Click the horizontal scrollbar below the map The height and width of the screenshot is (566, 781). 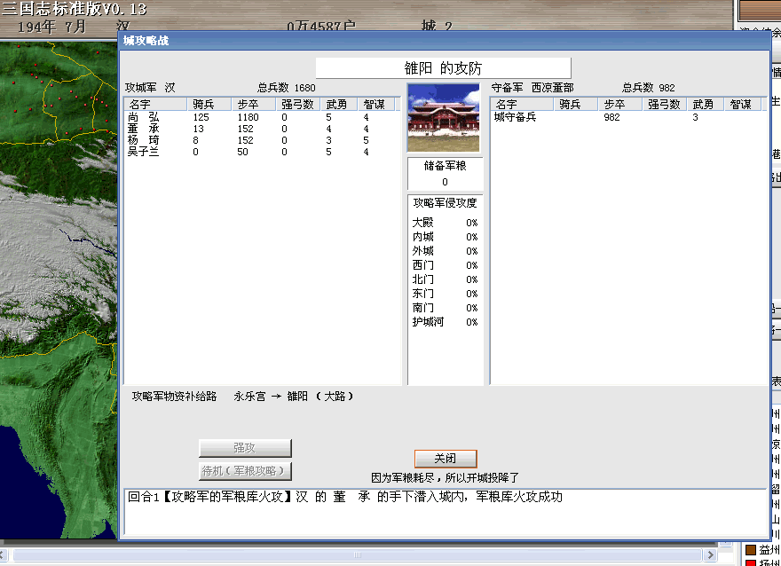pyautogui.click(x=355, y=555)
